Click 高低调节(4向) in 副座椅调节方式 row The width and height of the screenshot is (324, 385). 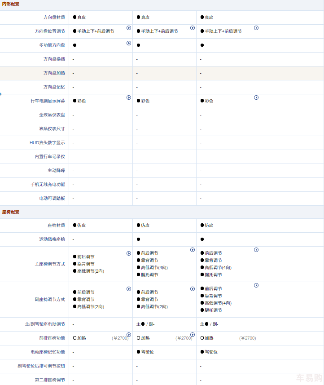[218, 303]
